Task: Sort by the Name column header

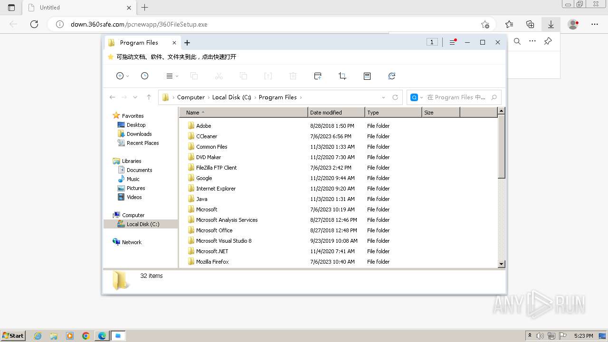Action: pos(244,113)
